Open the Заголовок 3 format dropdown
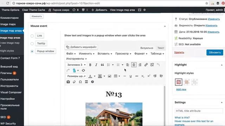The image size is (225, 126). click(x=76, y=65)
